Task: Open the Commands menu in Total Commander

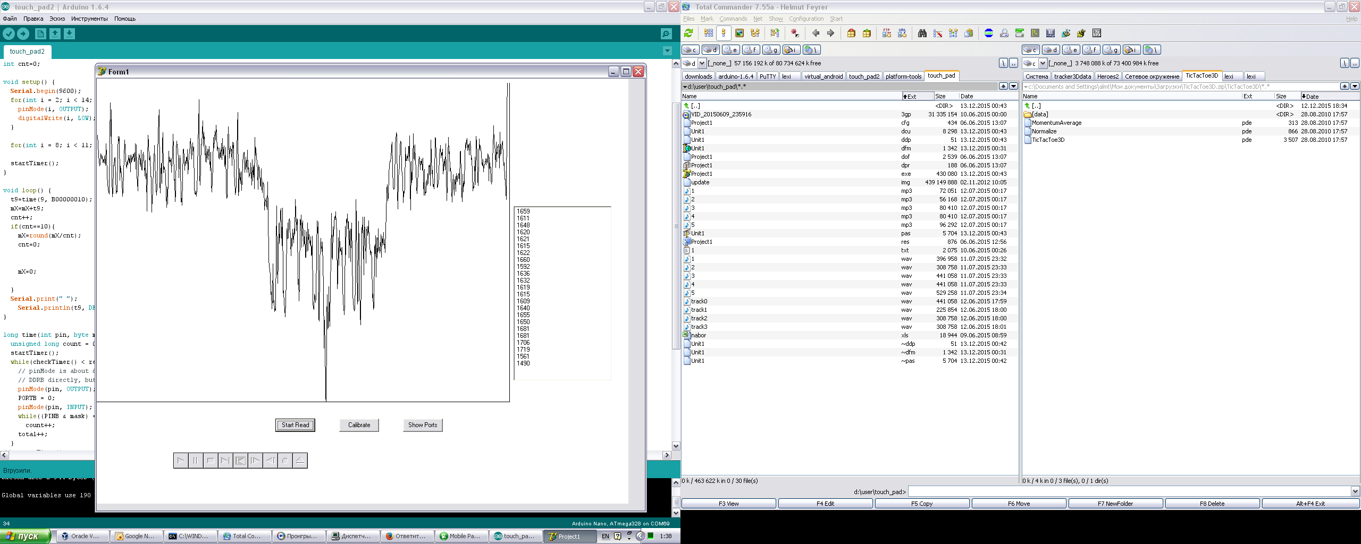Action: point(733,19)
